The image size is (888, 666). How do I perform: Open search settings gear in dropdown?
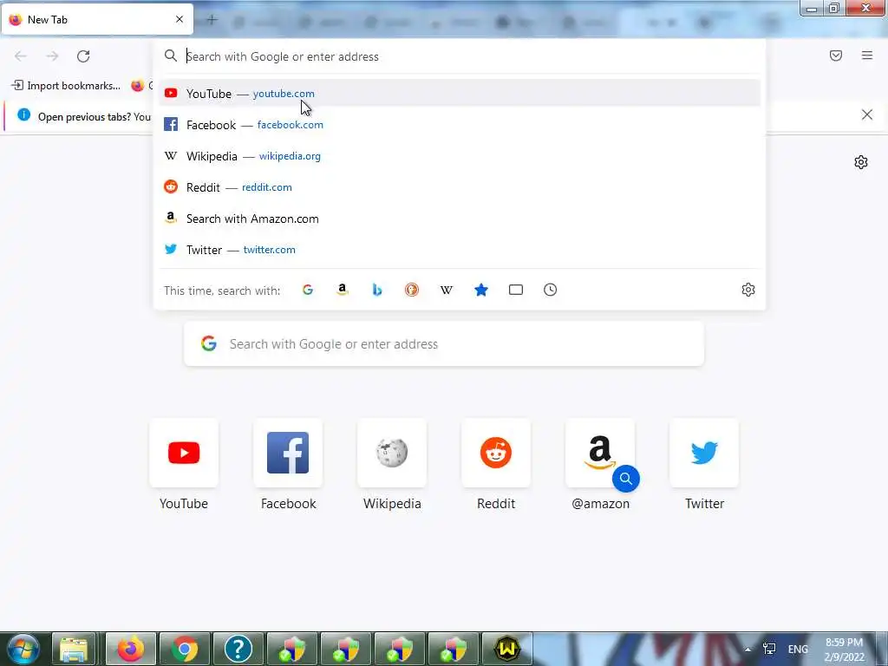(748, 290)
